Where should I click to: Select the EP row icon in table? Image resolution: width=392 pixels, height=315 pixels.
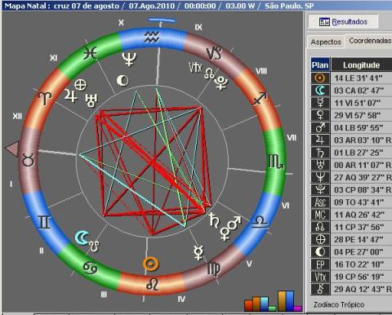click(320, 264)
